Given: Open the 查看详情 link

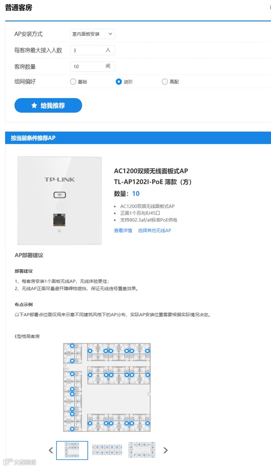Looking at the screenshot, I should 123,231.
